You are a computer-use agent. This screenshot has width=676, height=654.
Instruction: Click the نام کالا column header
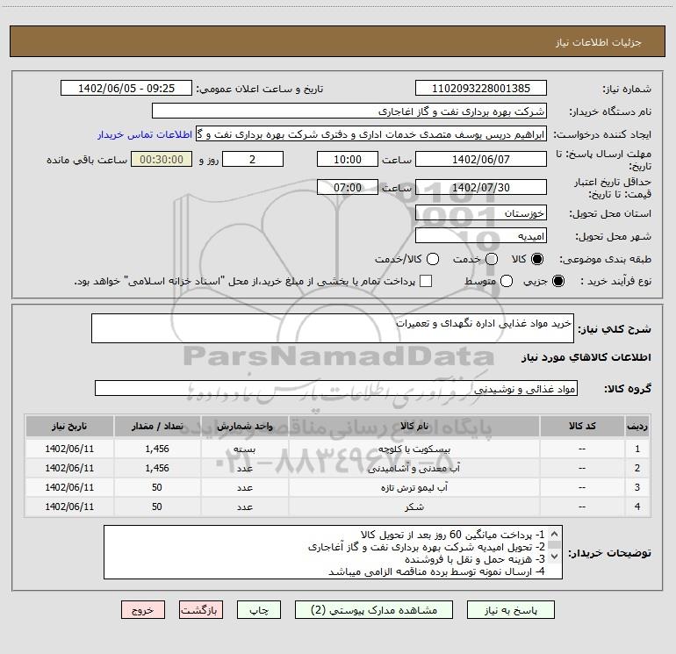[414, 426]
